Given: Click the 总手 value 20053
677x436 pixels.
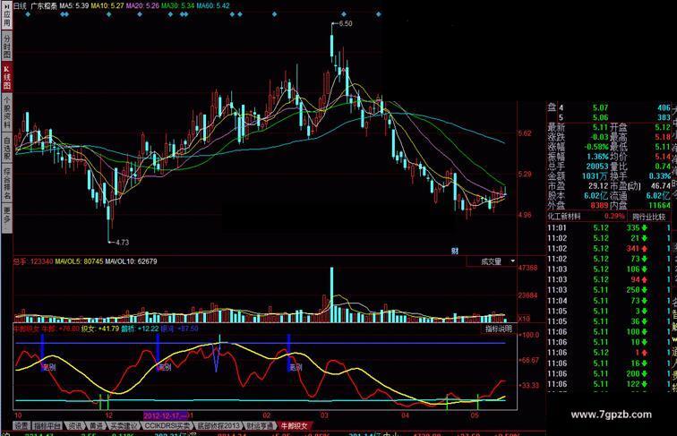Looking at the screenshot, I should 597,167.
